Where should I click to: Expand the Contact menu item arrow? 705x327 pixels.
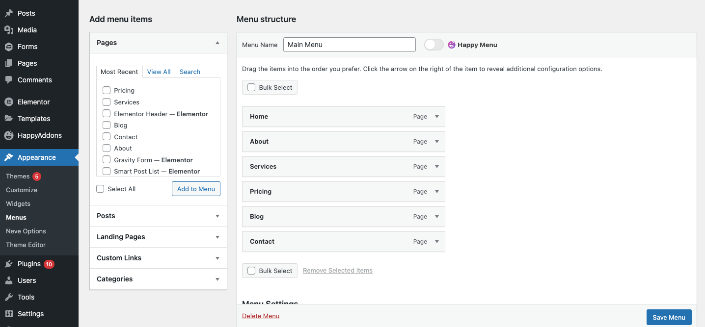pyautogui.click(x=436, y=242)
